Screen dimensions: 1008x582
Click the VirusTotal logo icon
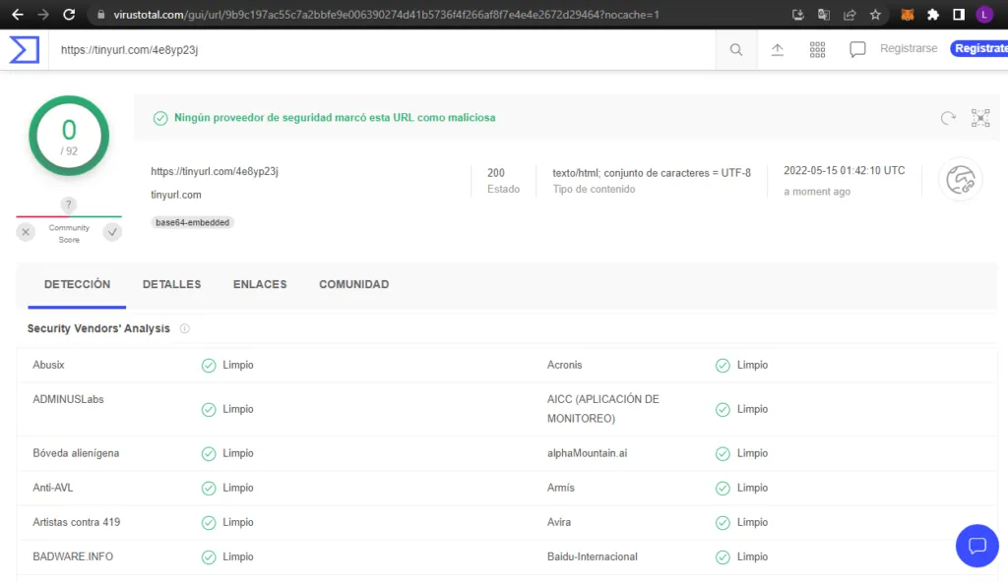(x=24, y=49)
